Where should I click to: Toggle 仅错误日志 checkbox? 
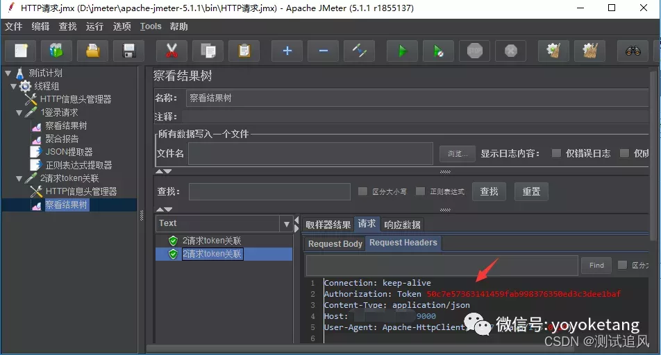(556, 153)
